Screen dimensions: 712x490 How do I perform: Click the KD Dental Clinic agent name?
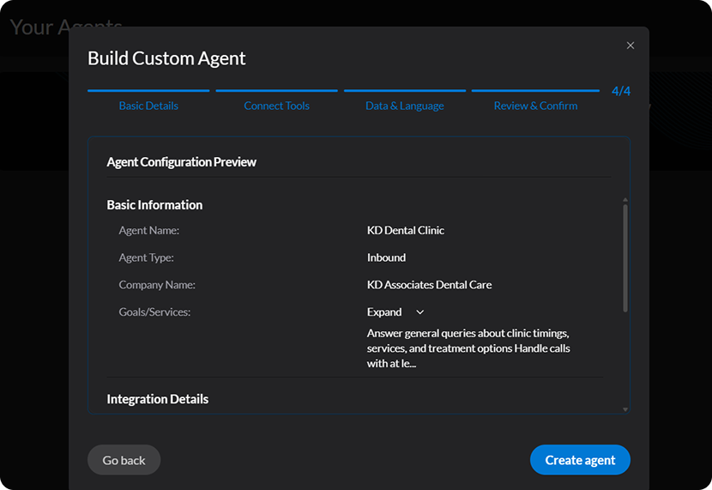[406, 230]
